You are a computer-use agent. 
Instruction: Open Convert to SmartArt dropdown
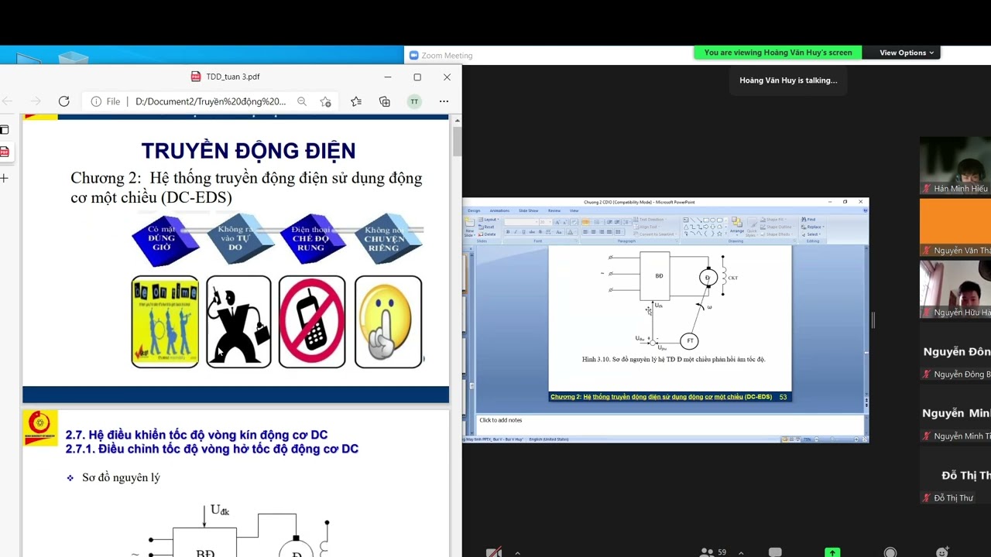657,234
